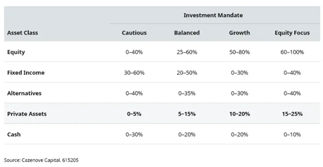This screenshot has height=167, width=323.
Task: Select the Cash row label
Action: point(14,135)
